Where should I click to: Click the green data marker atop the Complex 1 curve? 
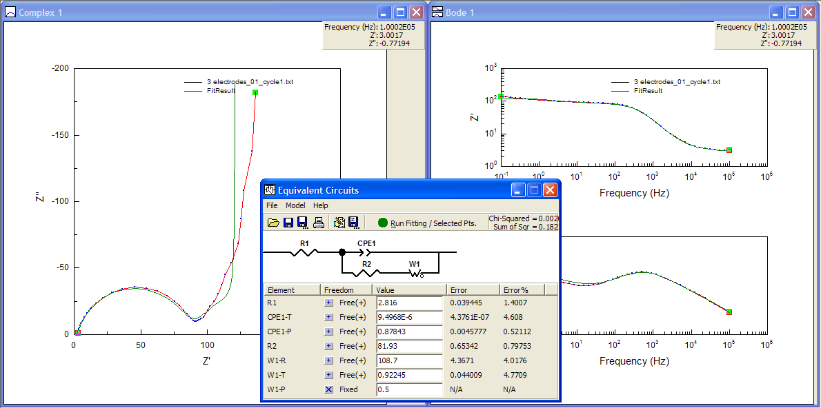click(x=255, y=92)
